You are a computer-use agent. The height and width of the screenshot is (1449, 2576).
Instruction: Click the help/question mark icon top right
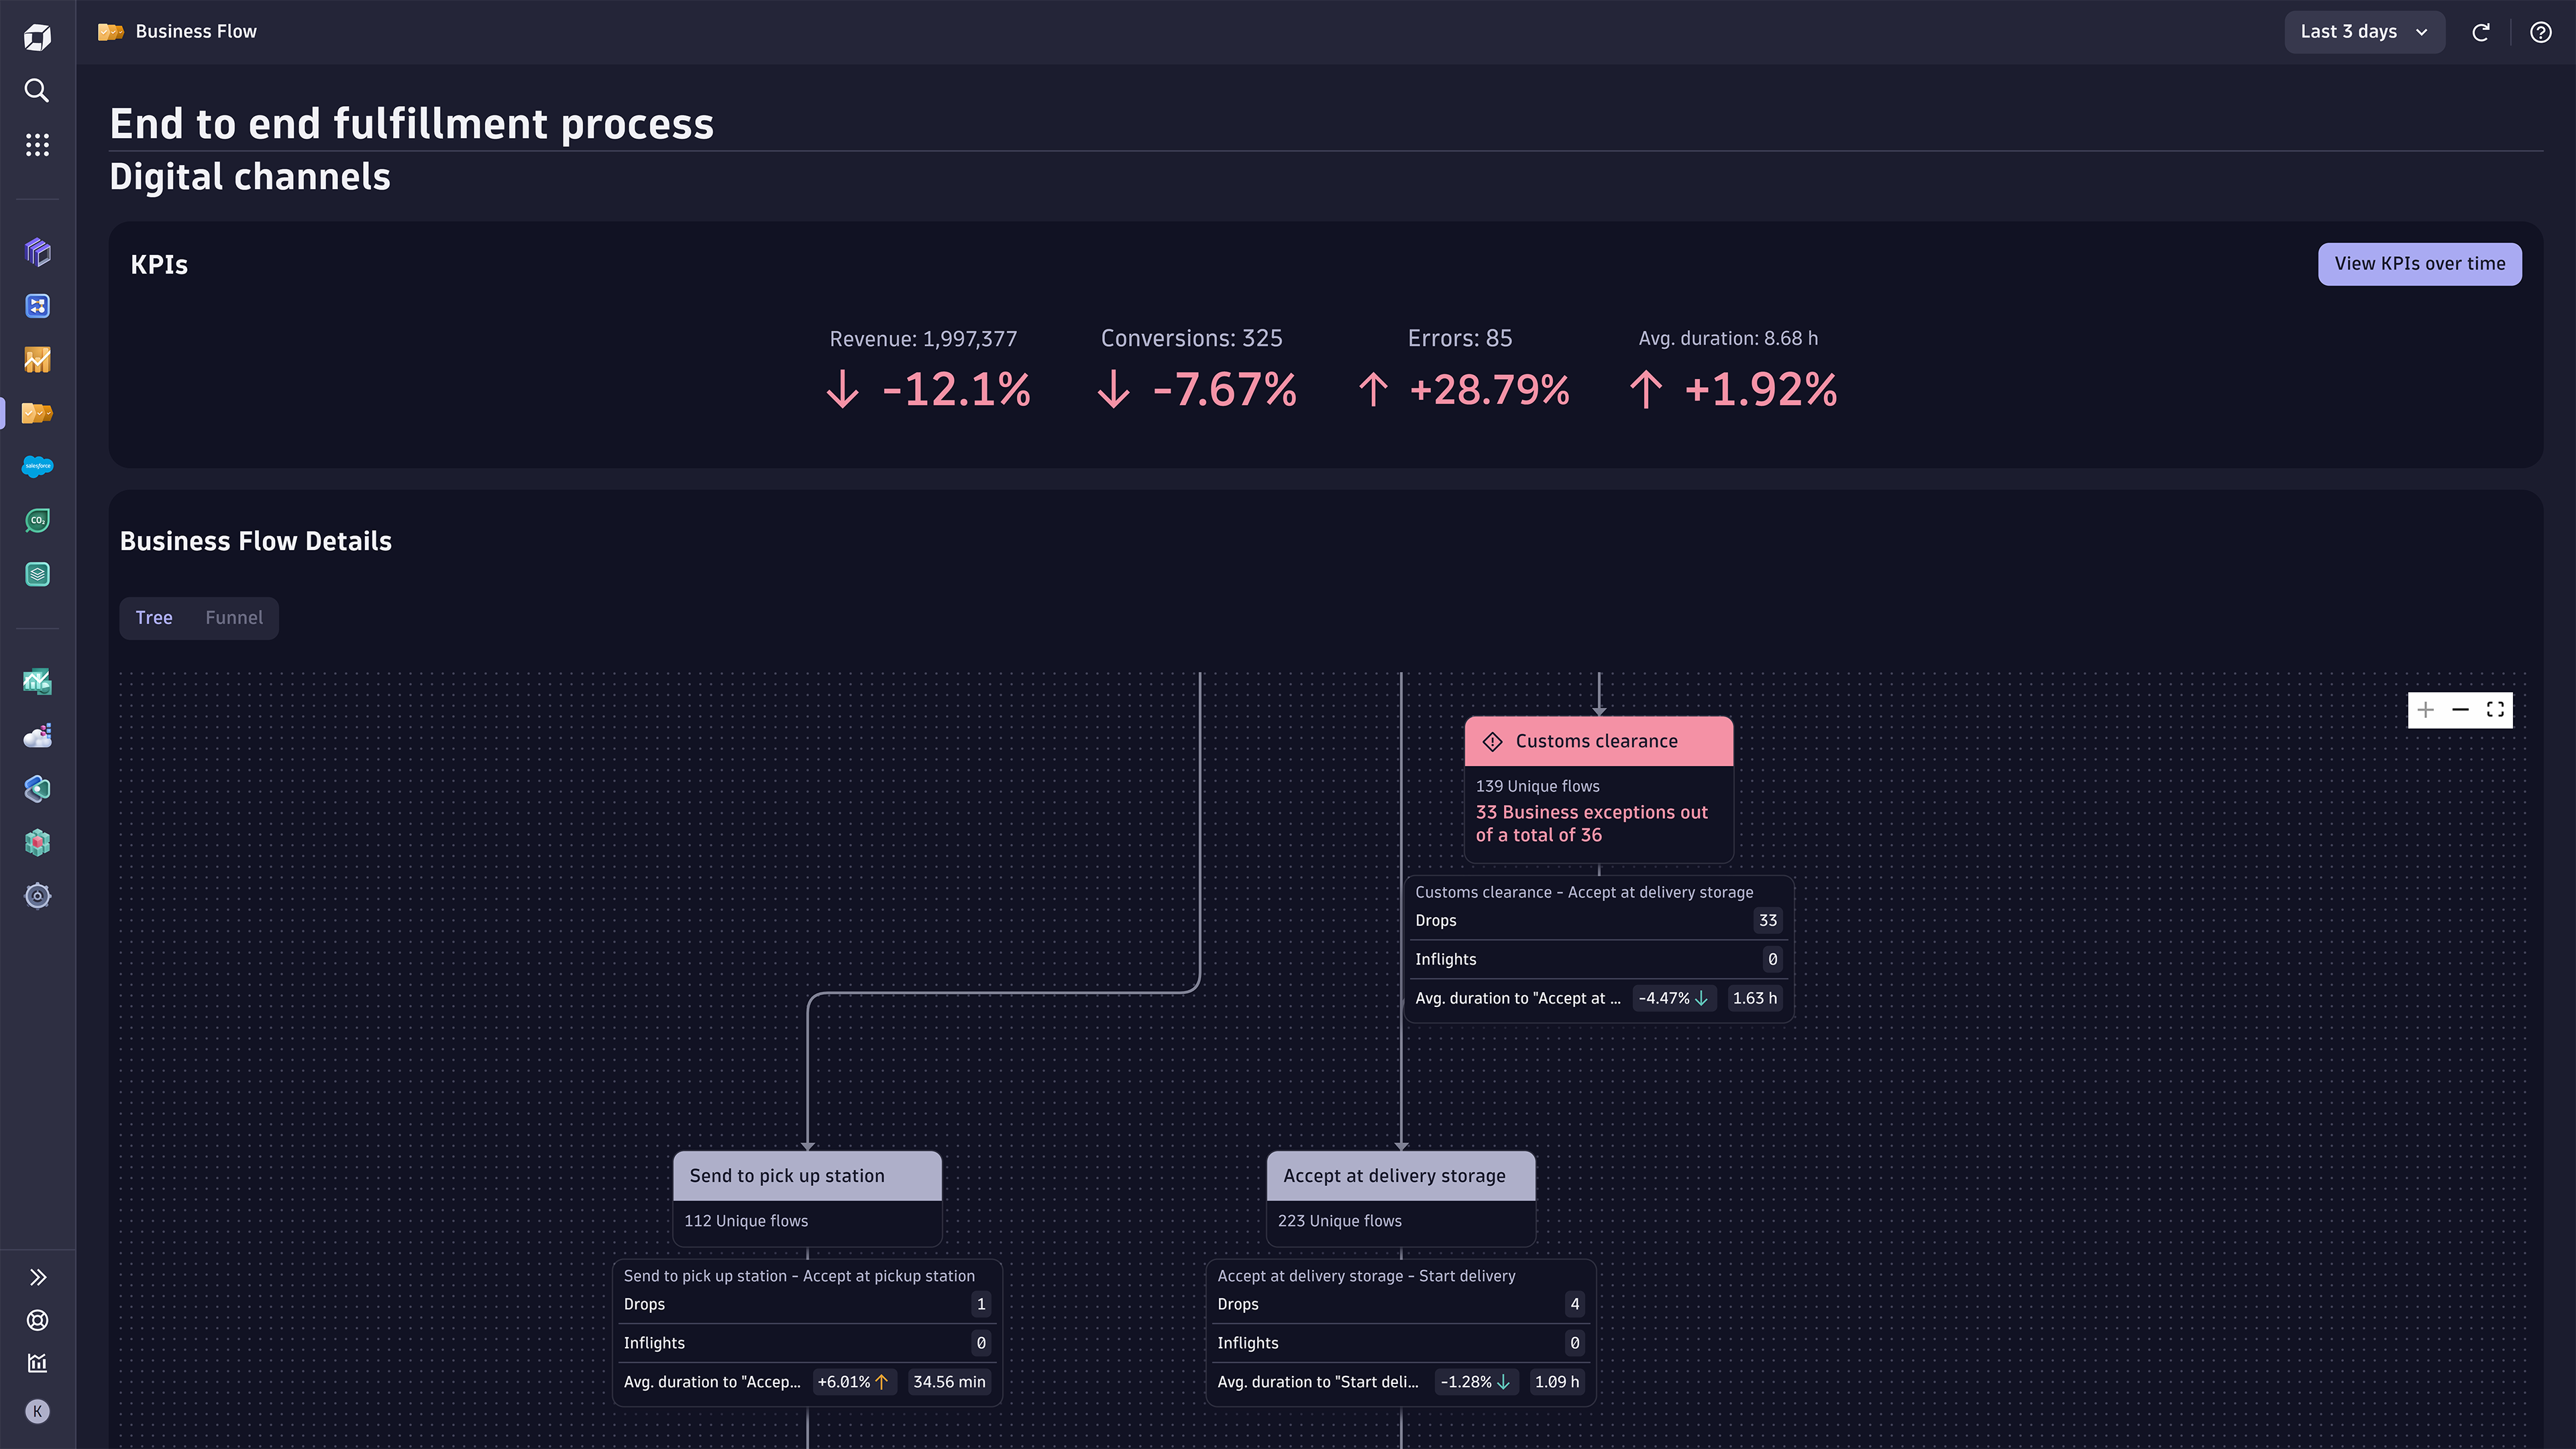2540,30
